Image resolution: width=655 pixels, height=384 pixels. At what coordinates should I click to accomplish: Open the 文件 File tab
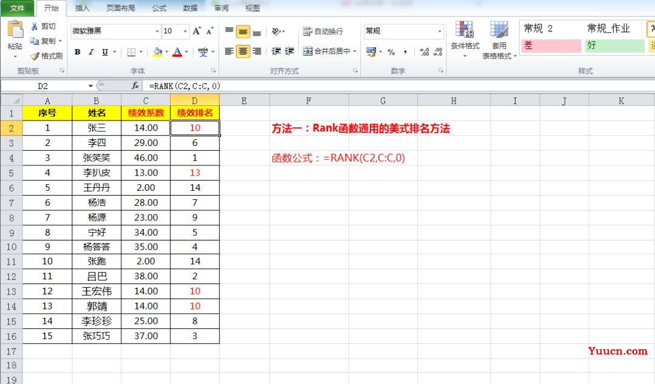pos(17,8)
